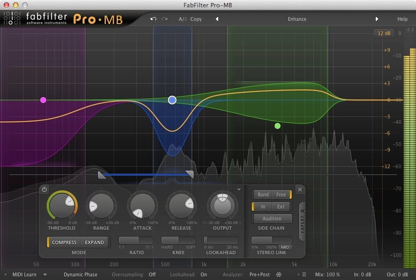Click the Copy button next to A/B
The width and height of the screenshot is (416, 280).
[x=196, y=19]
